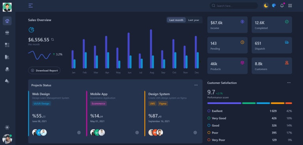Click the gift box sidebar icon

click(7, 33)
